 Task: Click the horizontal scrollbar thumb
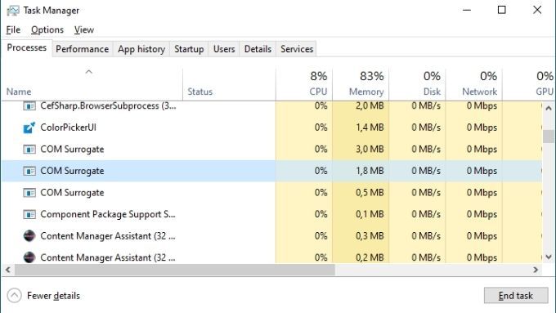(x=174, y=271)
